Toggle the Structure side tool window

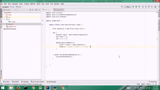(x=1, y=24)
